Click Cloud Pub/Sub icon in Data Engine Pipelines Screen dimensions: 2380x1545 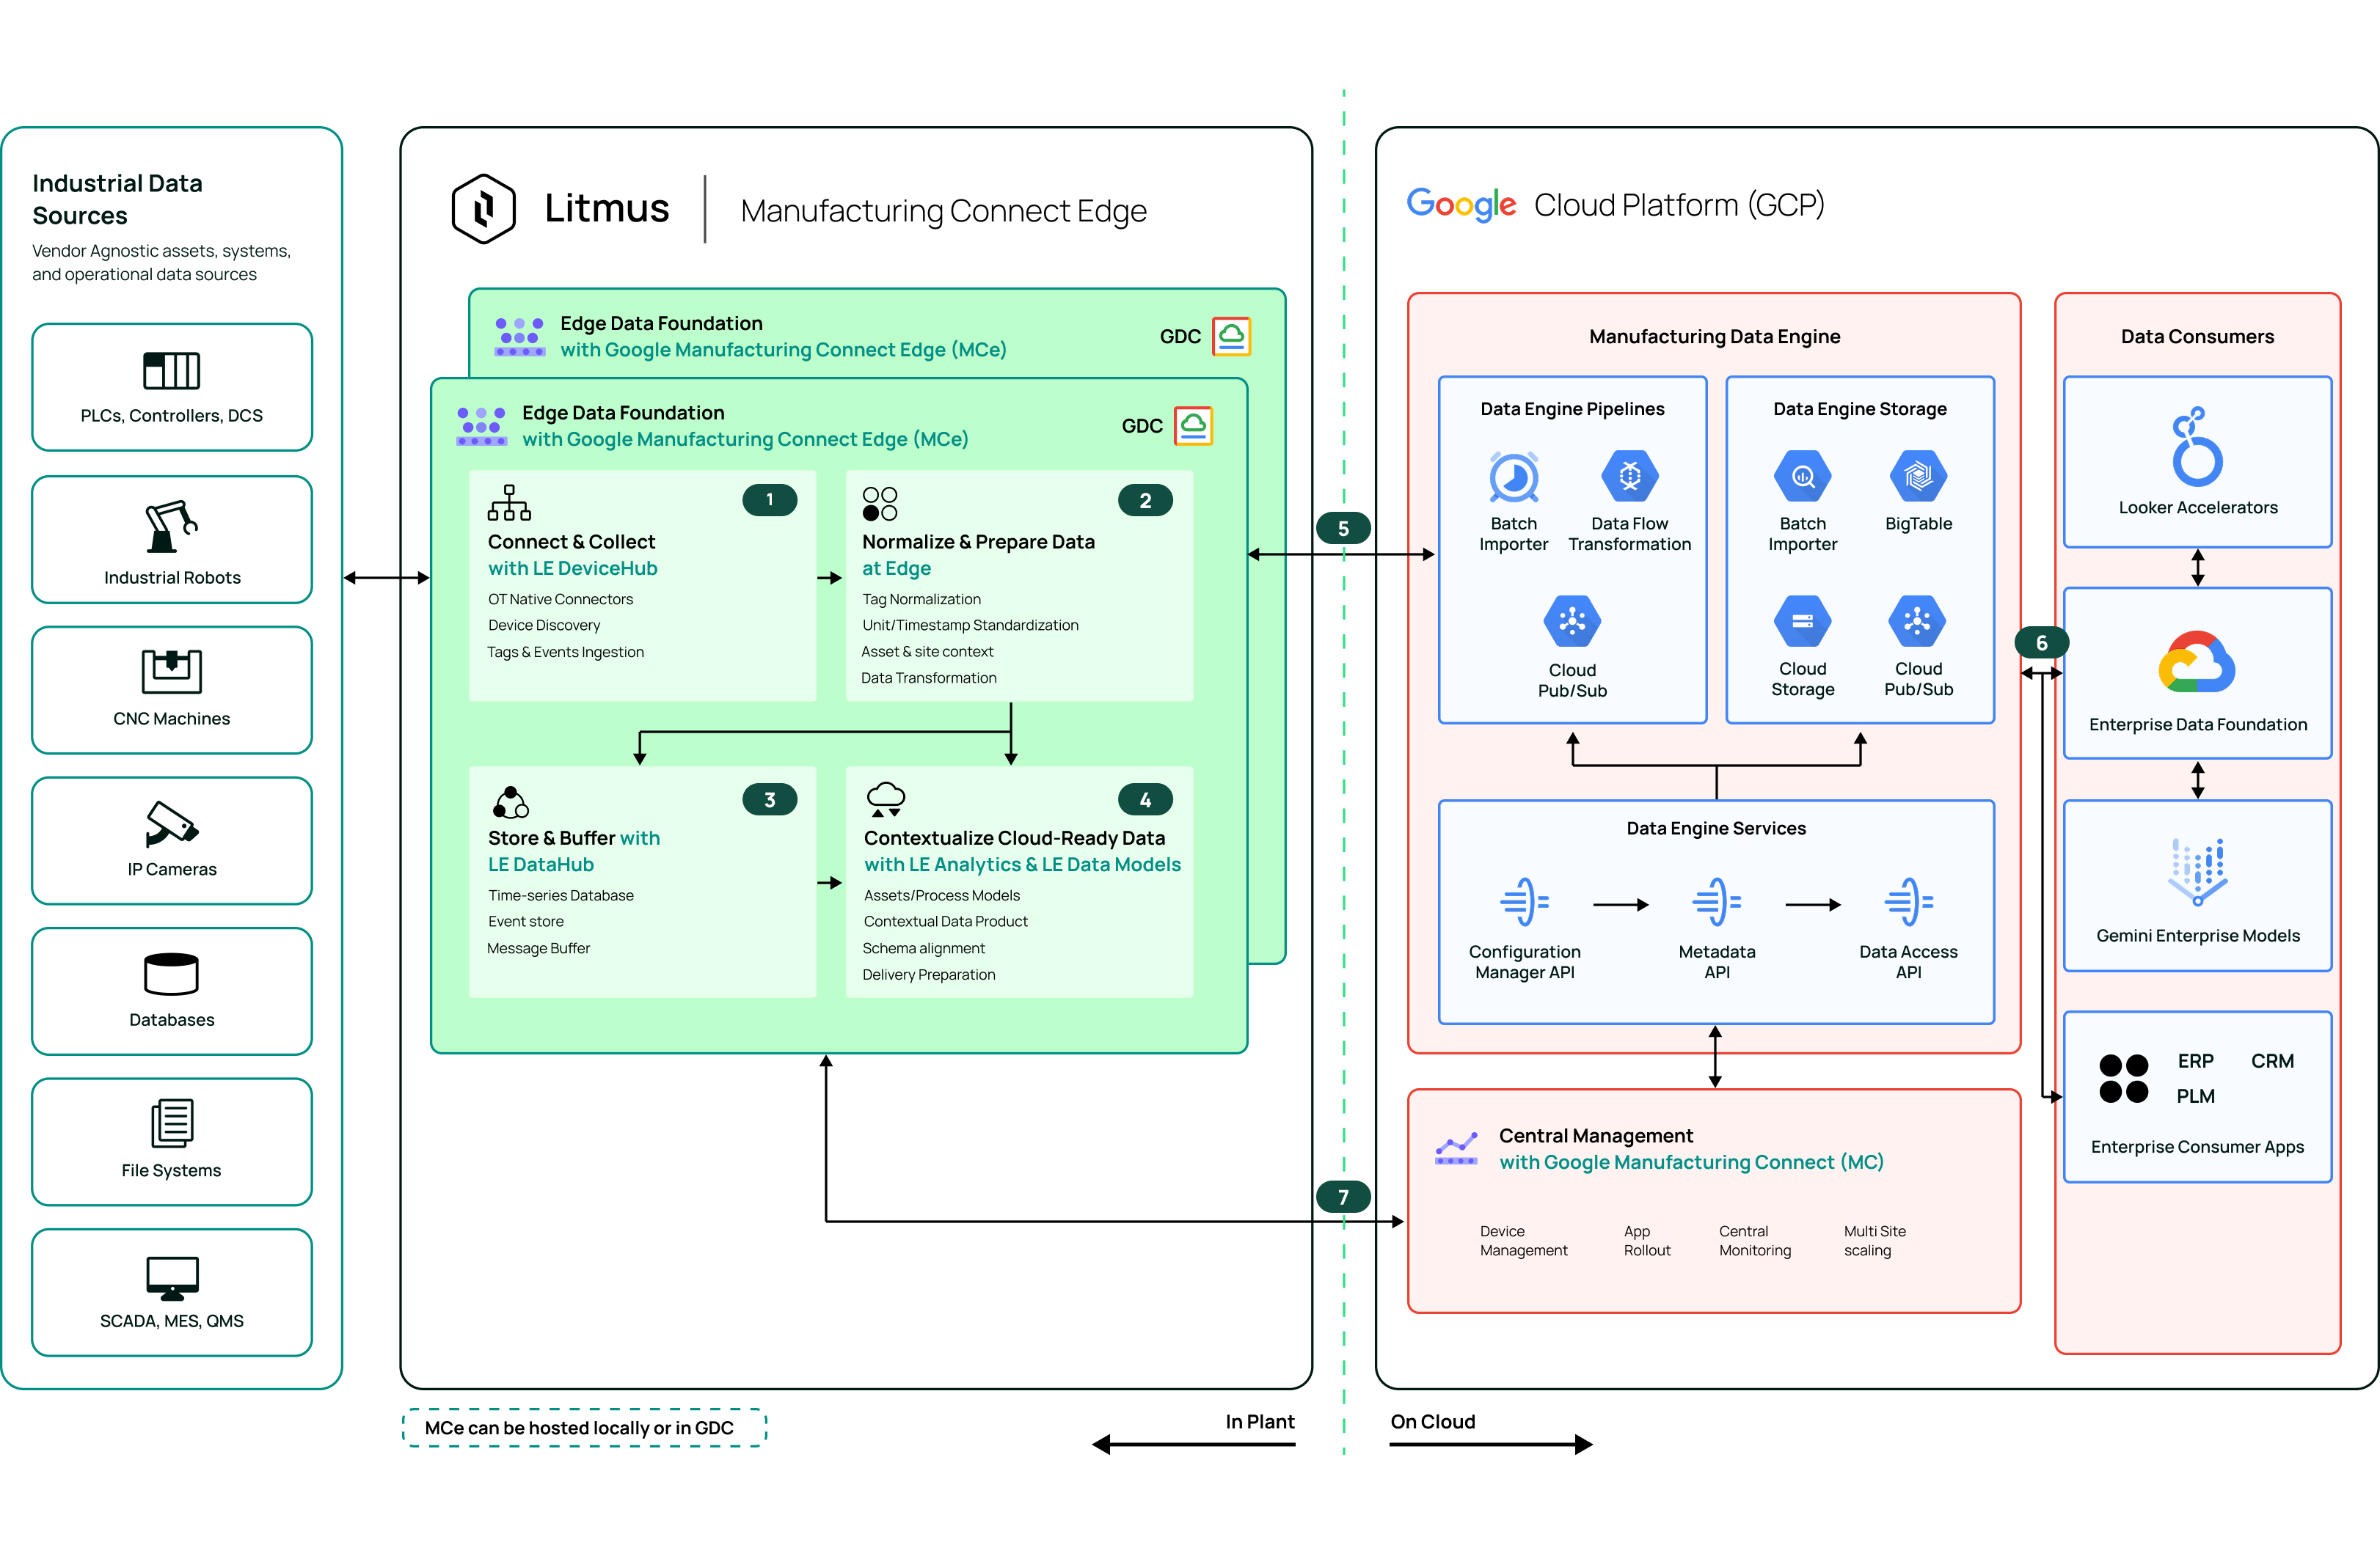[x=1572, y=622]
